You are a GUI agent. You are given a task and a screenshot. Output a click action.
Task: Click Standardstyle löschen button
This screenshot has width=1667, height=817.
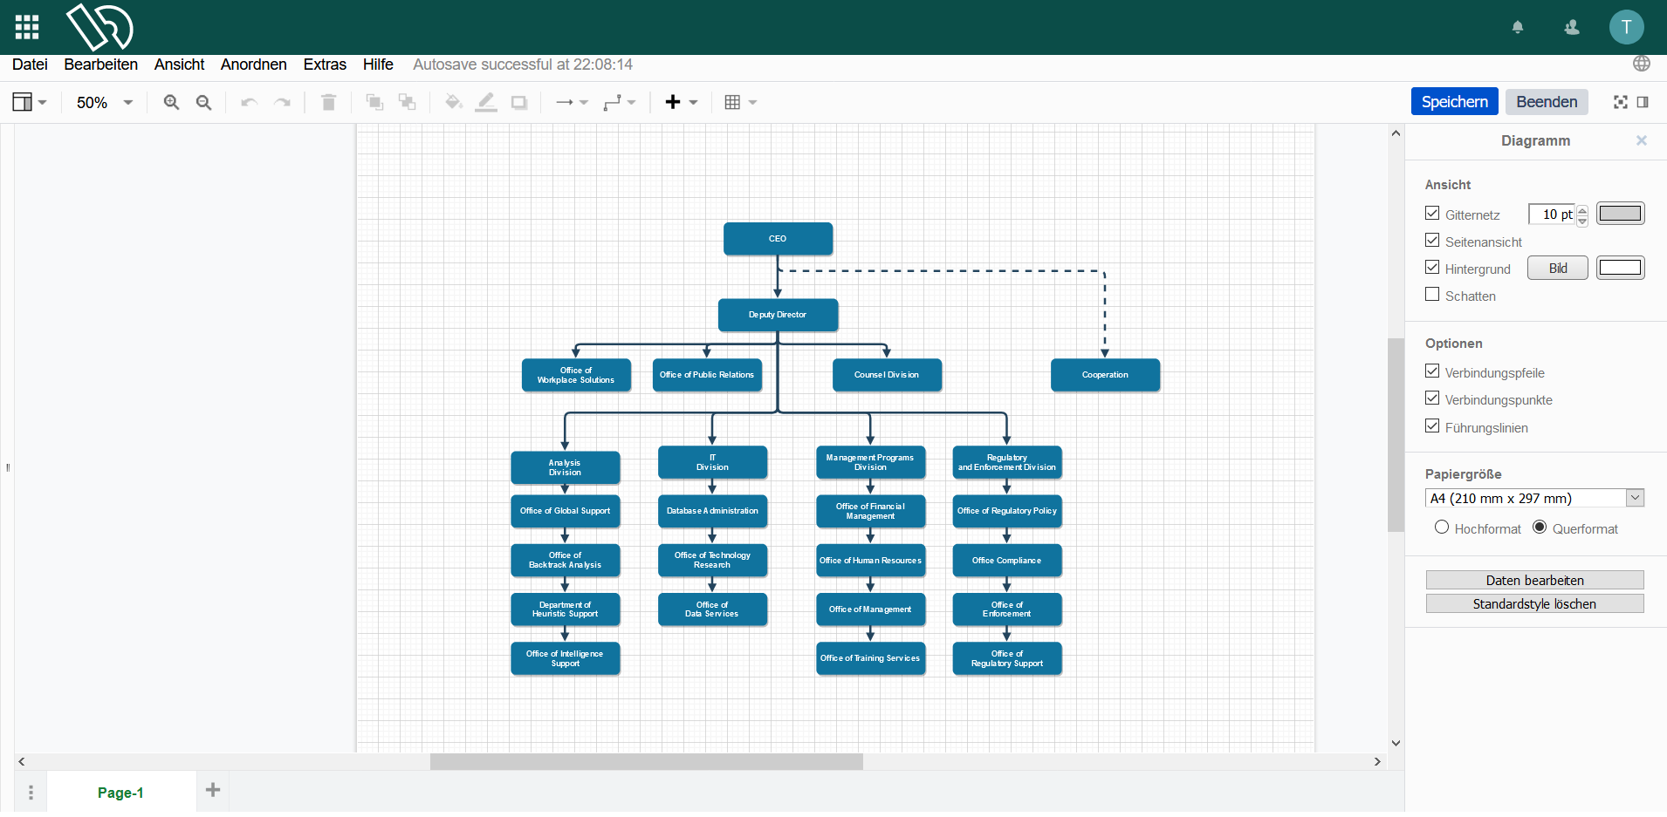pos(1534,603)
